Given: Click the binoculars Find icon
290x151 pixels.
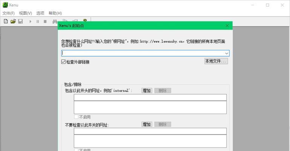Looking at the screenshot, I should click(55, 21).
